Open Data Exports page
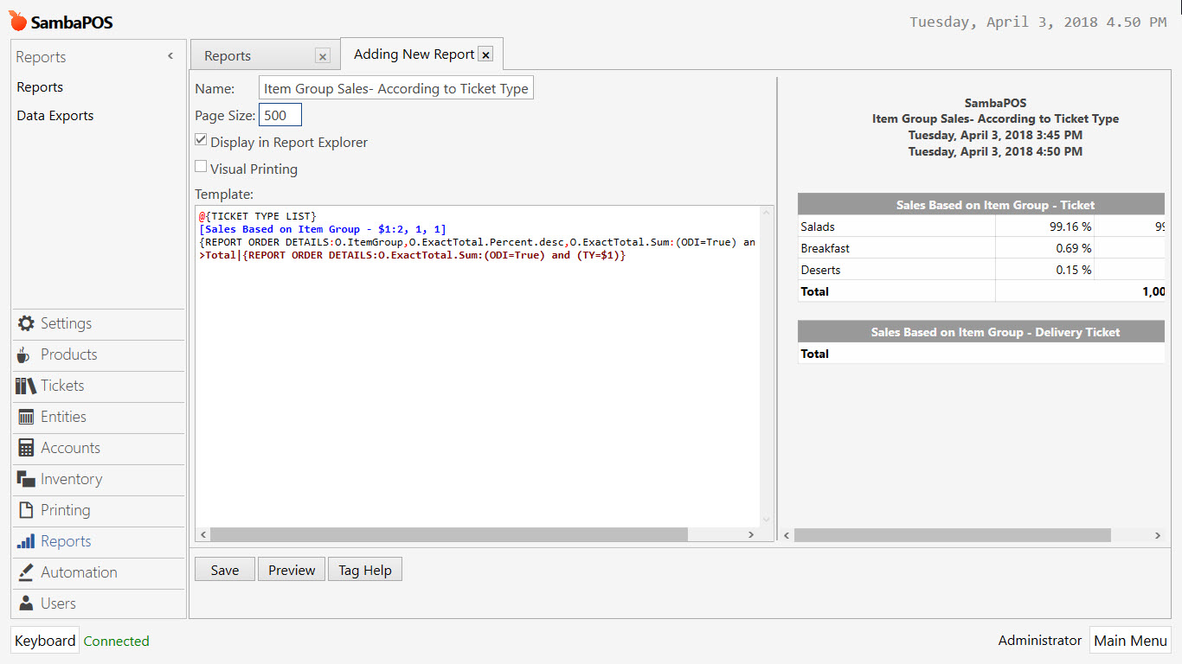Screen dimensions: 1182x664 (x=55, y=115)
